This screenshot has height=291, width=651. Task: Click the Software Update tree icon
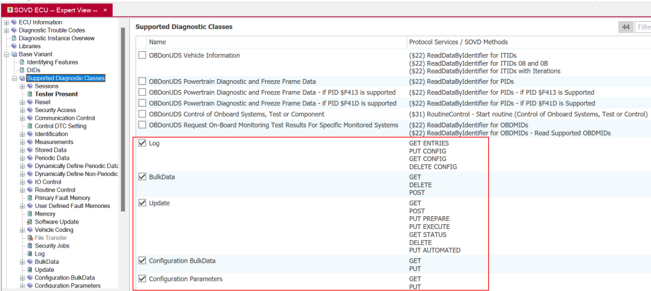click(x=30, y=222)
